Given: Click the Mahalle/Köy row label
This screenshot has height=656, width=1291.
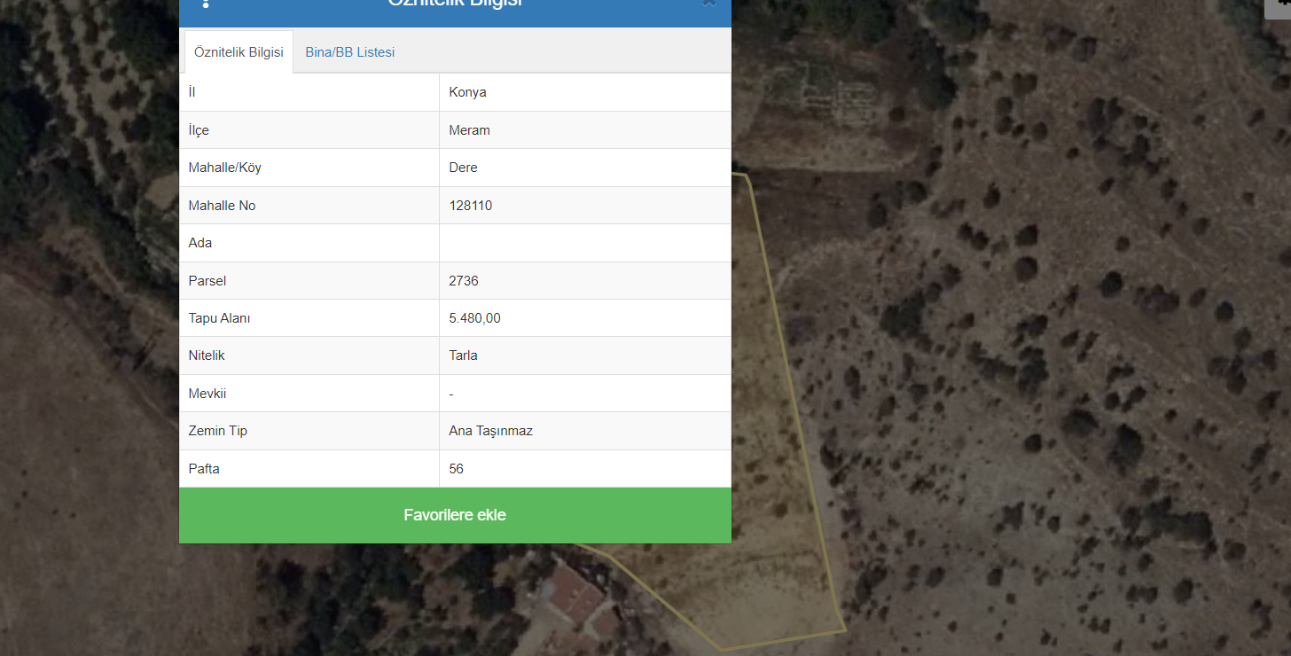Looking at the screenshot, I should (225, 168).
